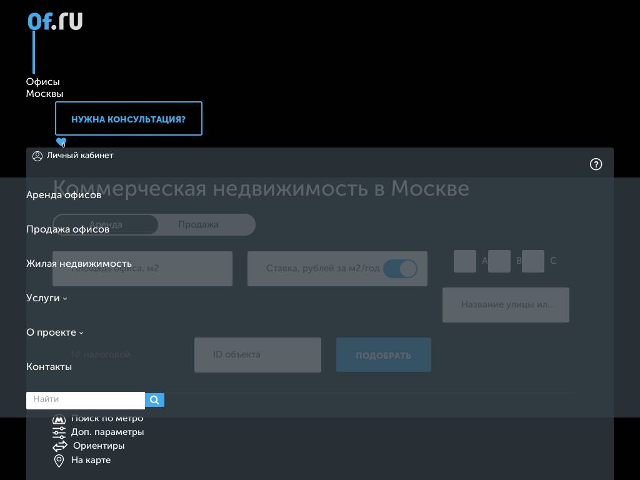The width and height of the screenshot is (640, 480).
Task: Click the metro search icon
Action: (x=59, y=419)
